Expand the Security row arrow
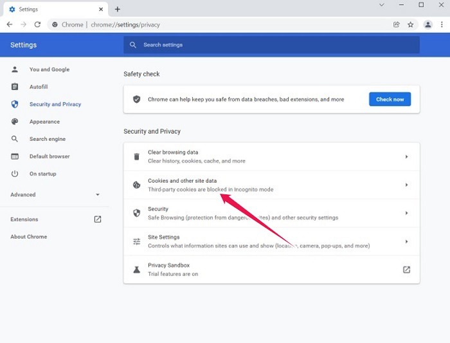450x343 pixels. pos(406,213)
